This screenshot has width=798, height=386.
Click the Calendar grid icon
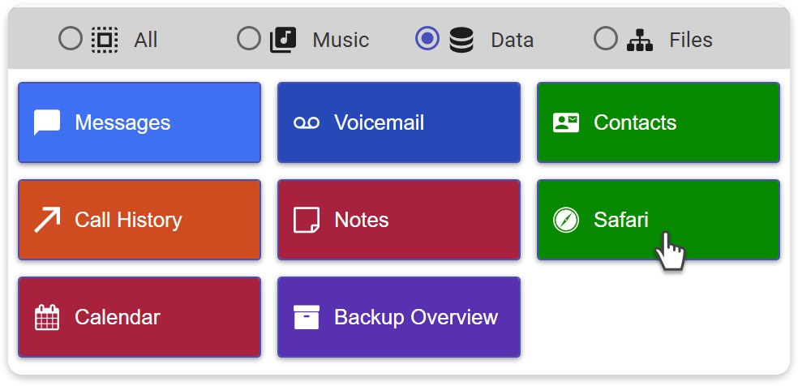[x=47, y=317]
